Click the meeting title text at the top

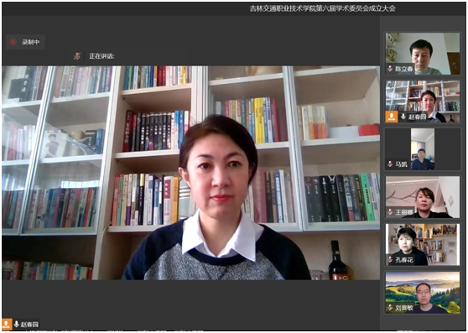[323, 8]
